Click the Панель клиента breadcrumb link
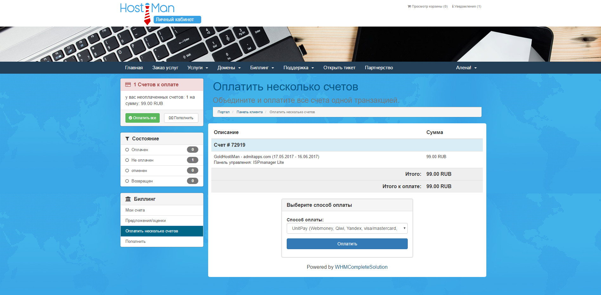Image resolution: width=601 pixels, height=295 pixels. coord(250,112)
